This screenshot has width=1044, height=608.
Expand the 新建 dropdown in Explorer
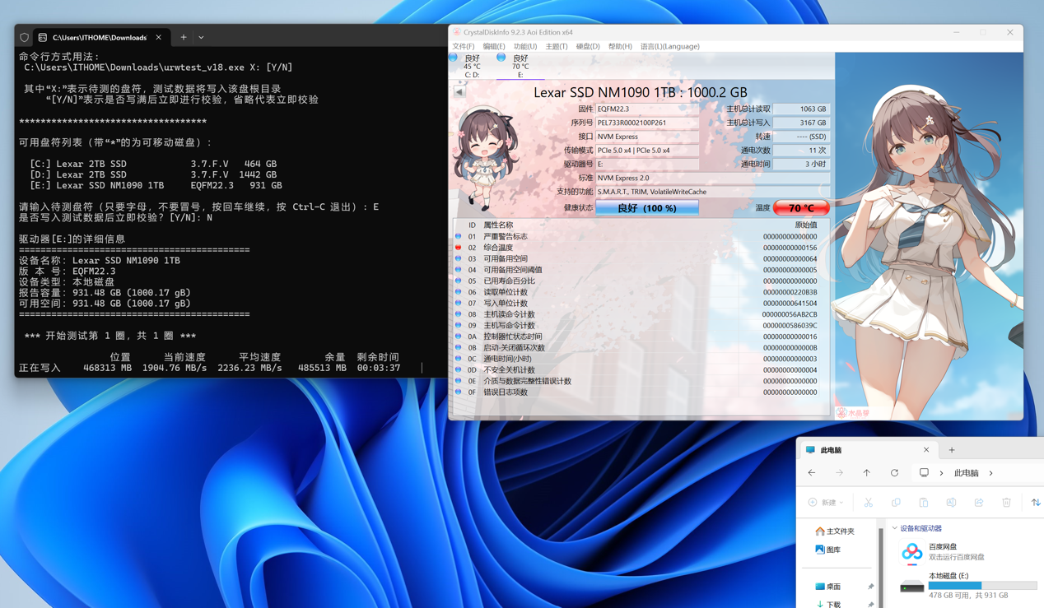click(x=826, y=503)
